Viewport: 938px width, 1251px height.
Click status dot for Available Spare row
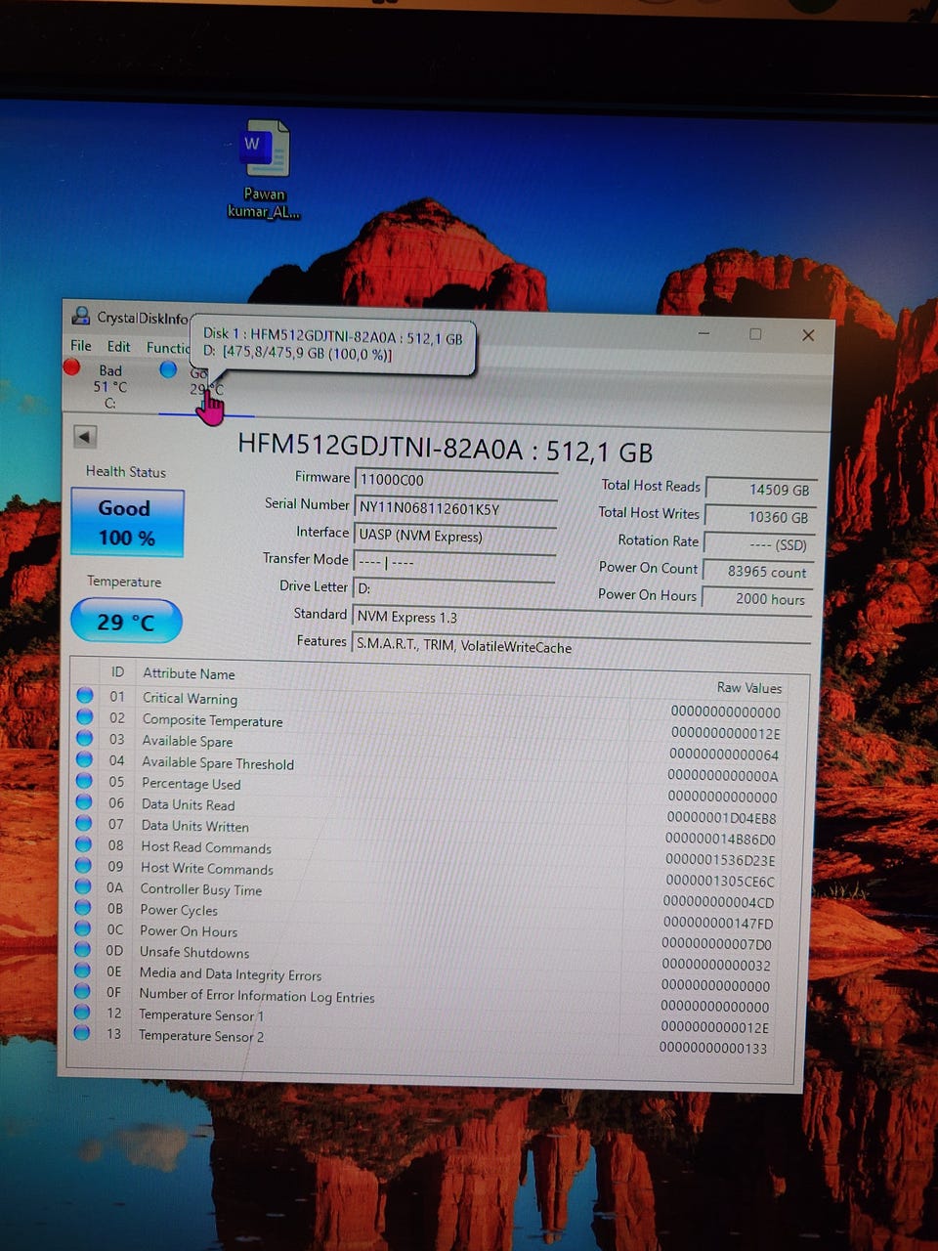(85, 739)
